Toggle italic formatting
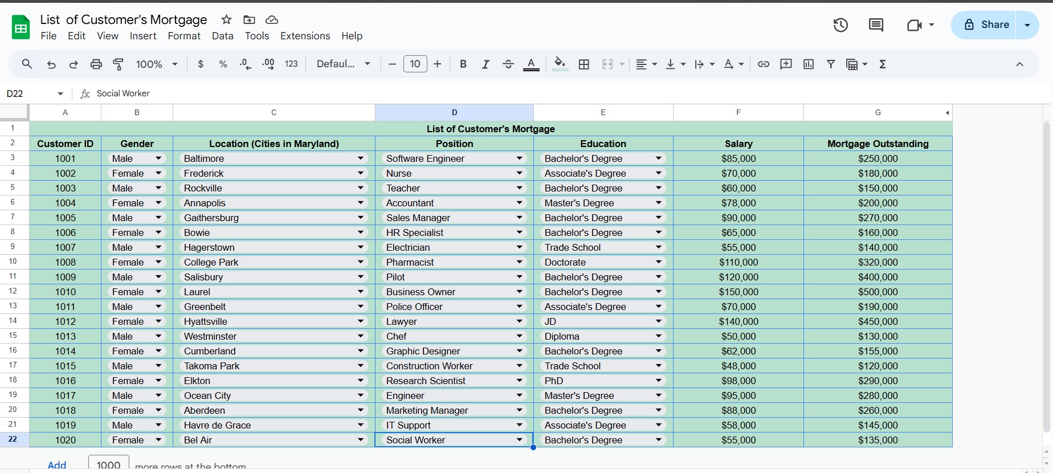 click(485, 64)
